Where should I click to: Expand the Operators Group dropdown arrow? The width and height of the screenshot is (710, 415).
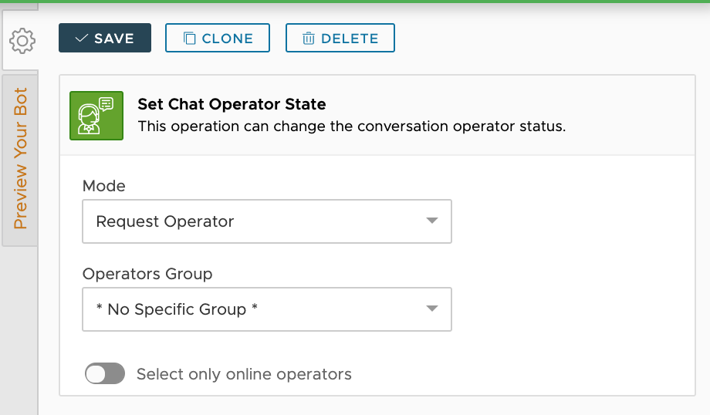(x=431, y=309)
